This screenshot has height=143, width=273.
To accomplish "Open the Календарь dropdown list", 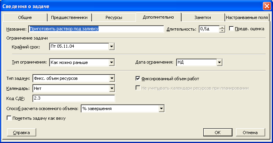I will (112, 88).
